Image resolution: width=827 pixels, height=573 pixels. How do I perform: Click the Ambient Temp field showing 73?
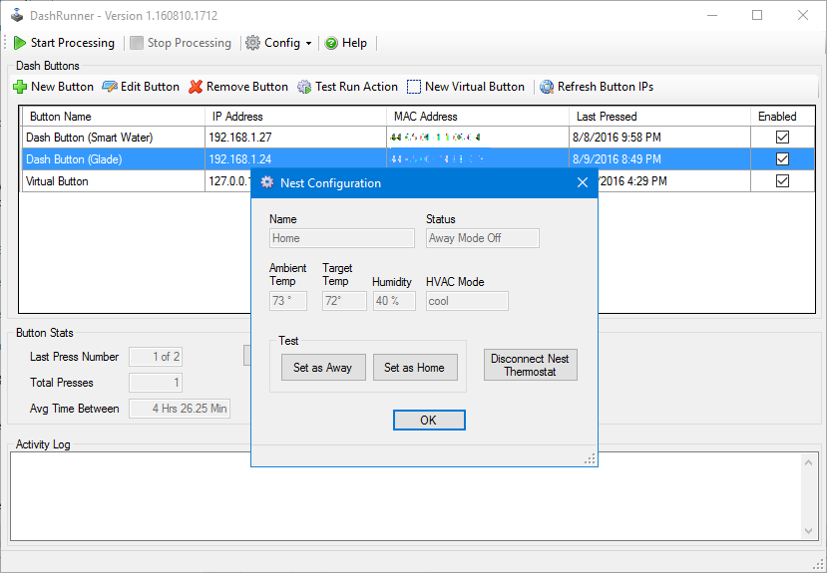pos(288,301)
